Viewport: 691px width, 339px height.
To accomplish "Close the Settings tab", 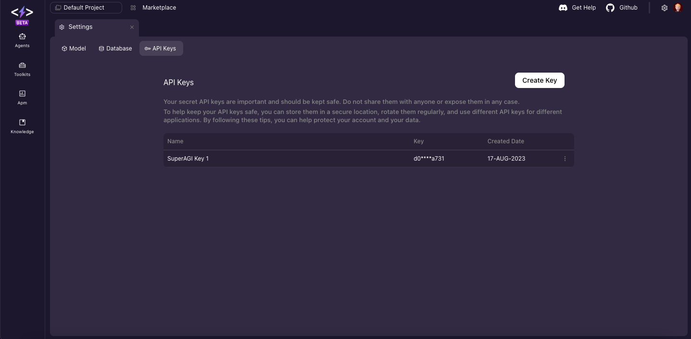I will [x=132, y=27].
